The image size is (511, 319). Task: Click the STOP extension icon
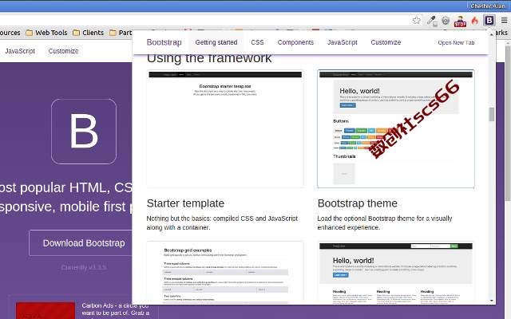click(460, 22)
